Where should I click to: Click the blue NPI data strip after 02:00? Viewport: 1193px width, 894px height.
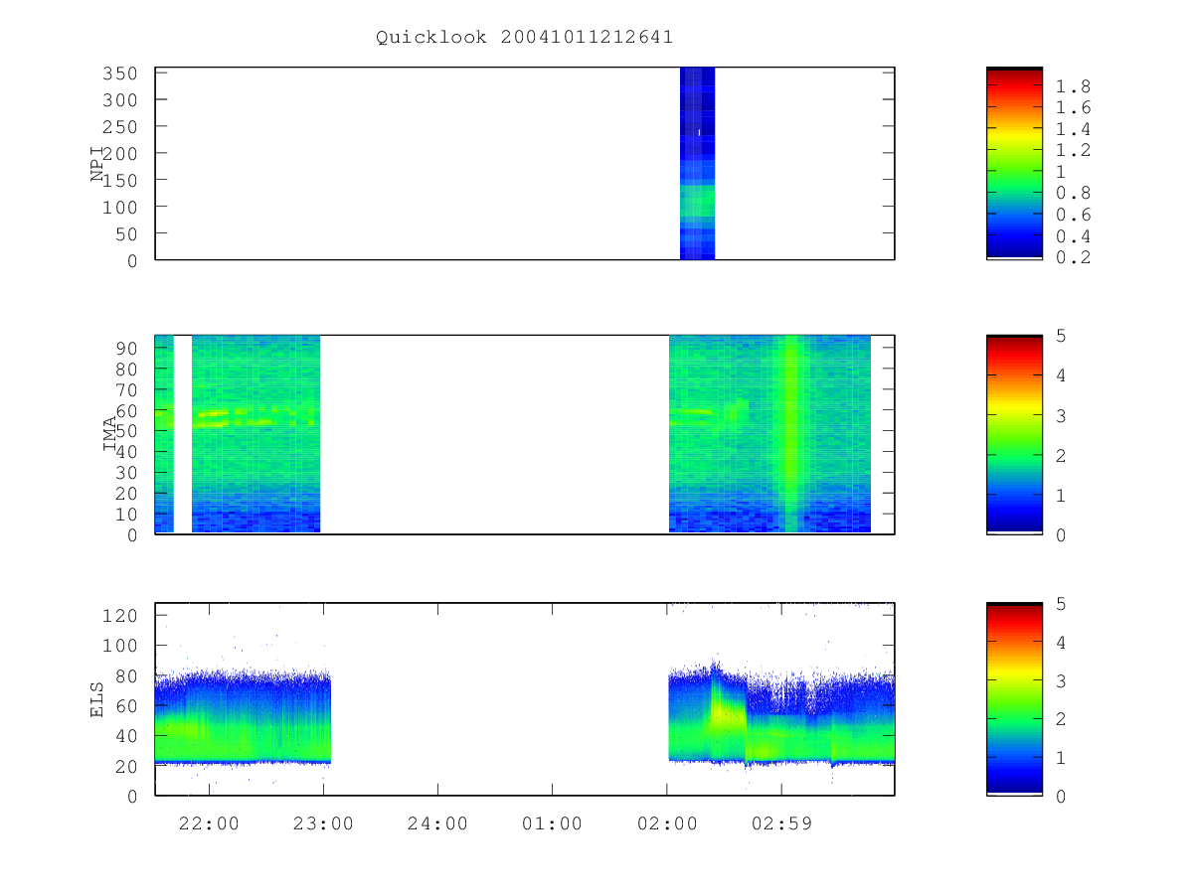[697, 163]
